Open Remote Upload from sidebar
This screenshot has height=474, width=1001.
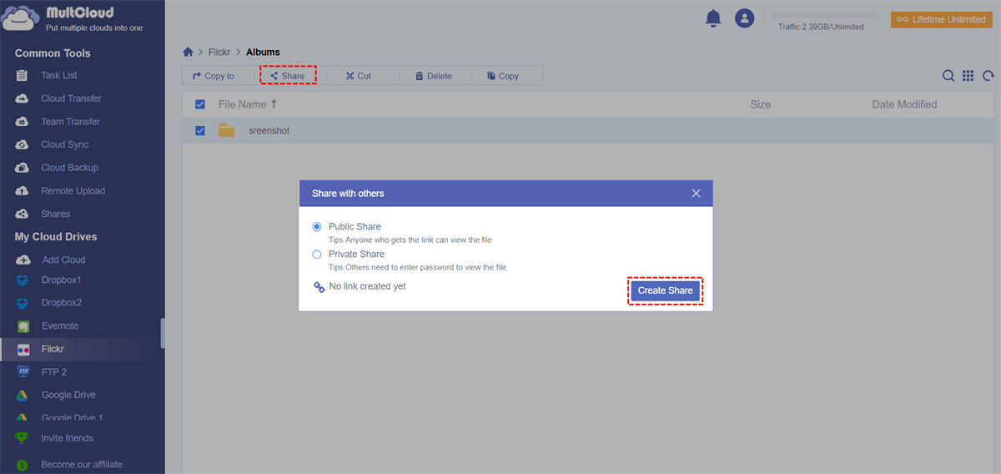(x=73, y=191)
